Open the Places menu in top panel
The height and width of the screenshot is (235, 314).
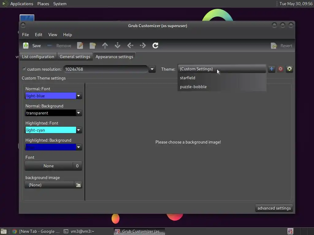click(x=43, y=4)
